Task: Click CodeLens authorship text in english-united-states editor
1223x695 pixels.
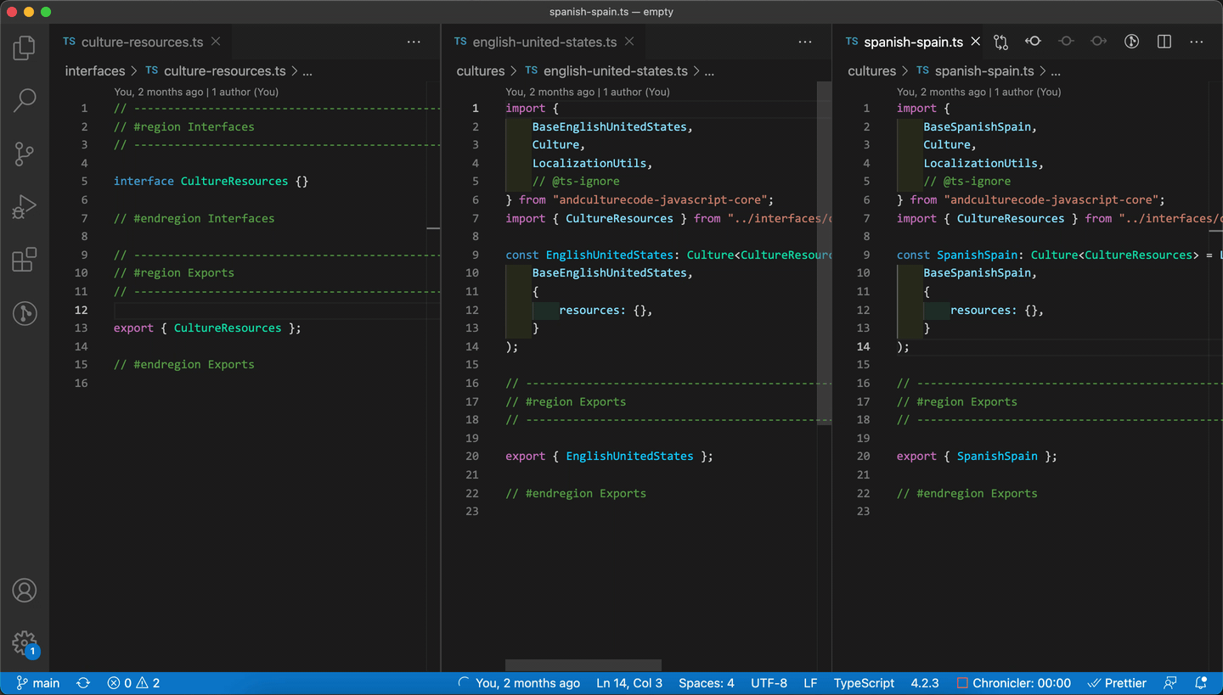Action: (588, 92)
